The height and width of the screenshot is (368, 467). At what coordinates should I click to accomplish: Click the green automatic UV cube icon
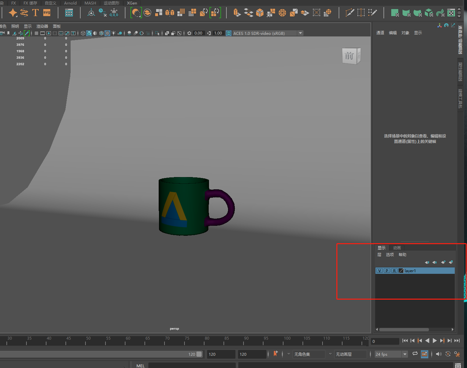(429, 13)
